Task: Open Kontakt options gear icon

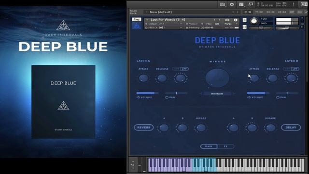Action: [x=232, y=4]
